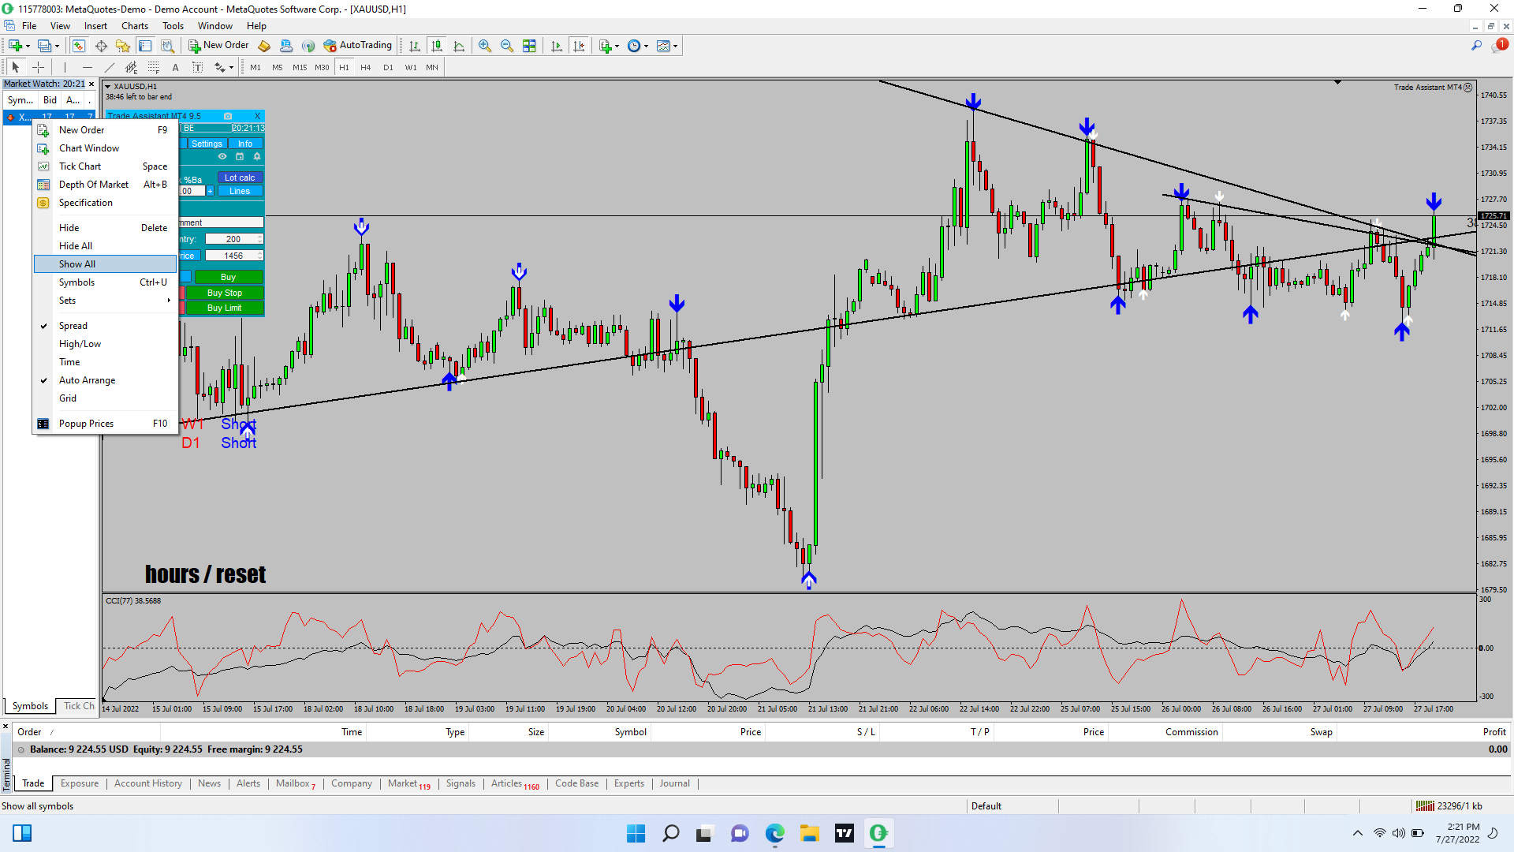
Task: Click the entry value 200 field
Action: [x=233, y=239]
